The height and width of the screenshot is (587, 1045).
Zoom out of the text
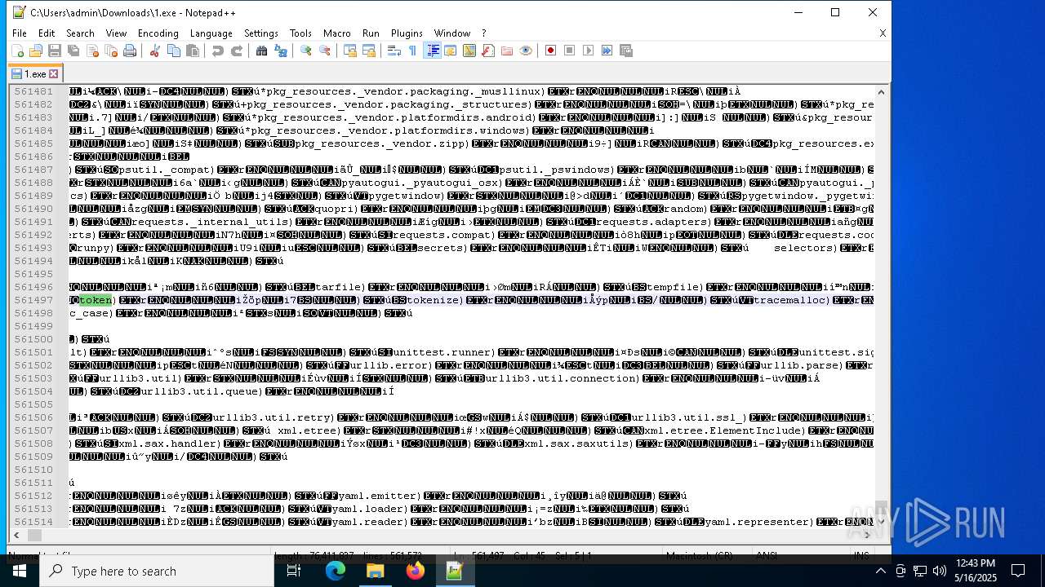click(324, 51)
